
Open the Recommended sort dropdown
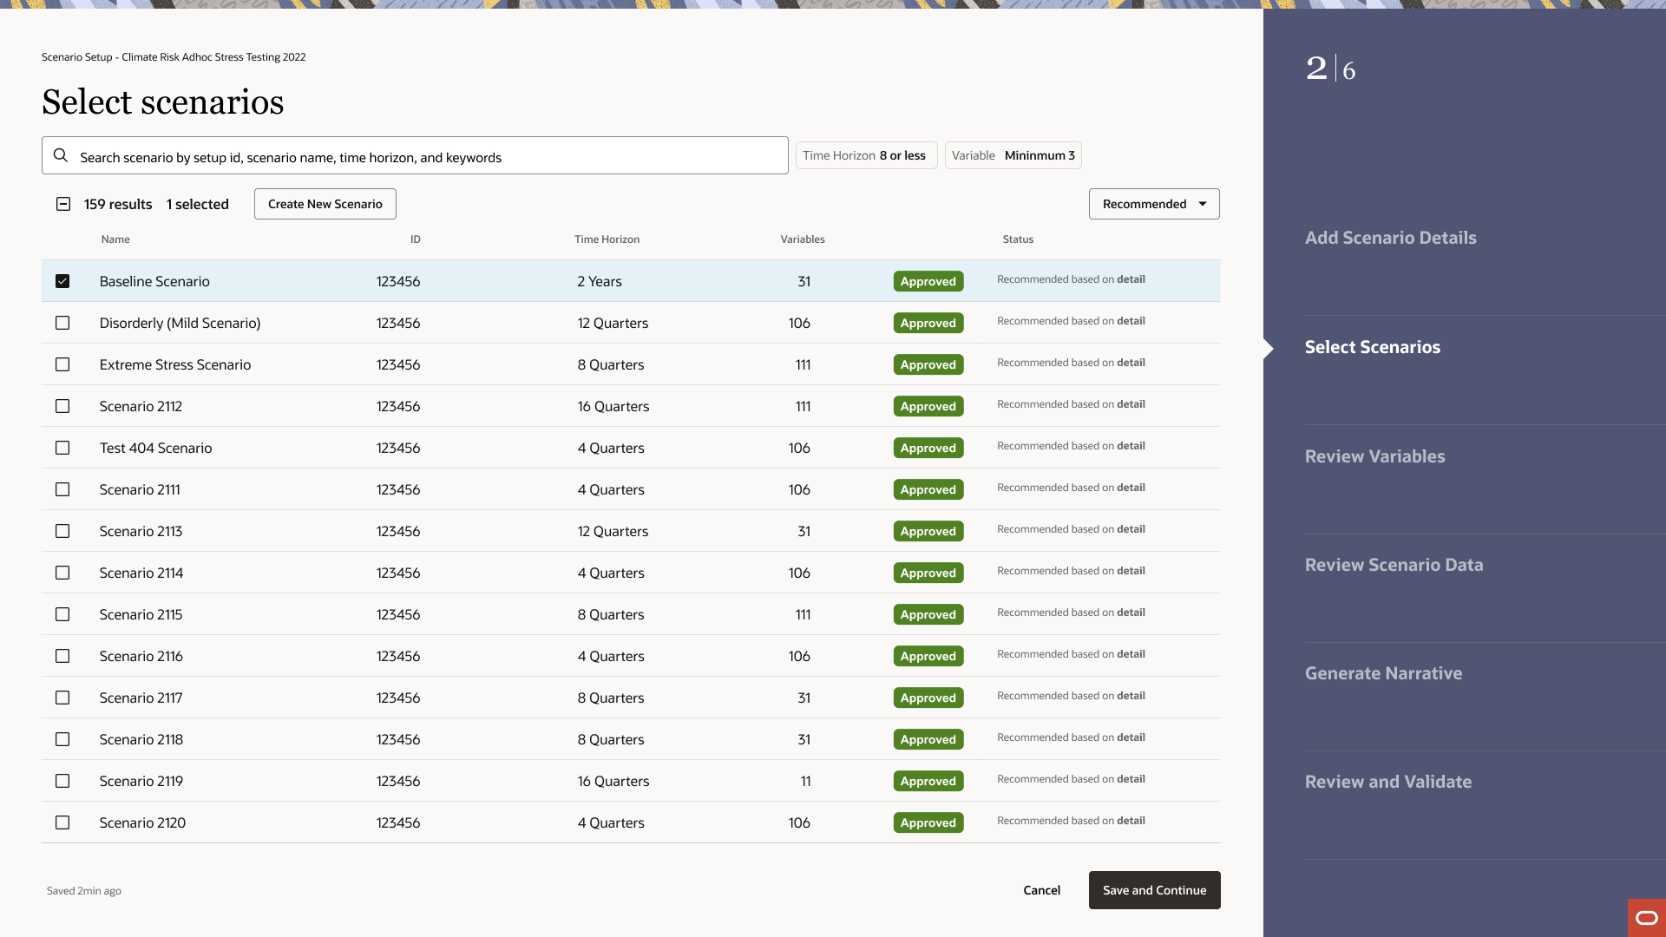tap(1154, 204)
